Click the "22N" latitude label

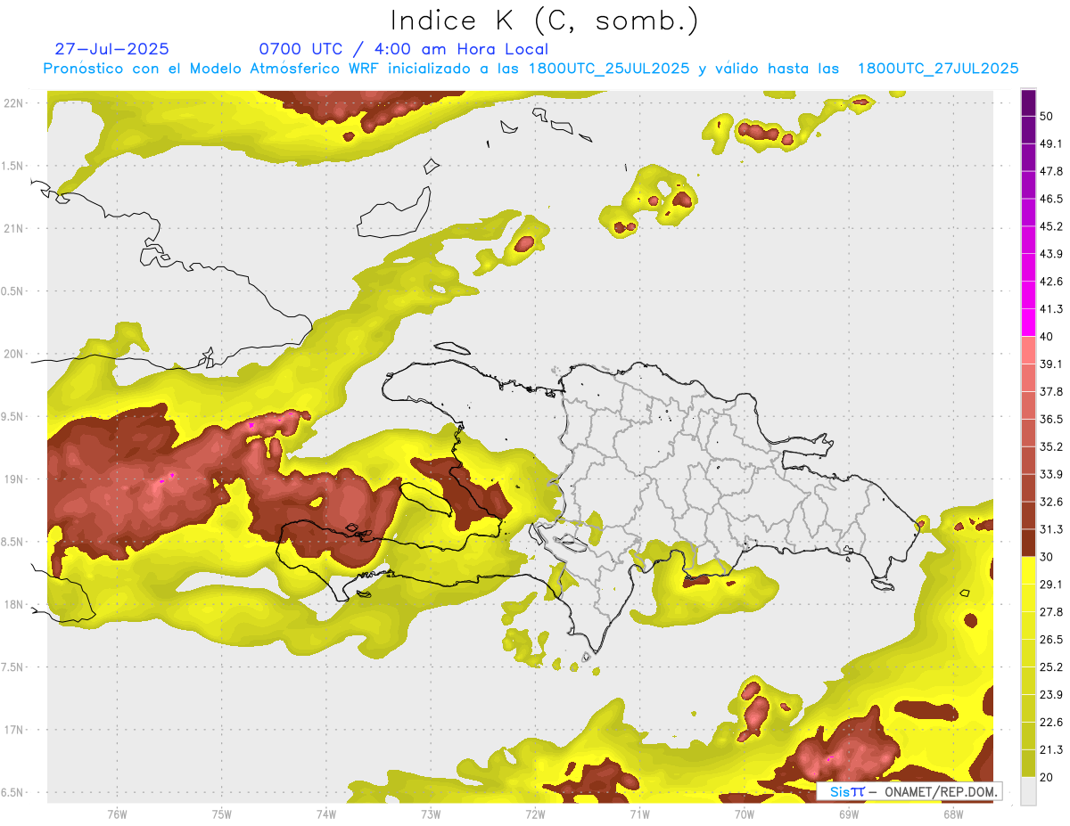coord(14,102)
